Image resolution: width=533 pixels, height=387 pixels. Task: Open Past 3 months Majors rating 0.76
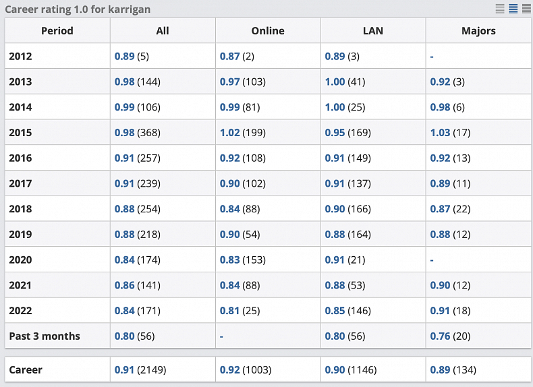click(x=440, y=336)
